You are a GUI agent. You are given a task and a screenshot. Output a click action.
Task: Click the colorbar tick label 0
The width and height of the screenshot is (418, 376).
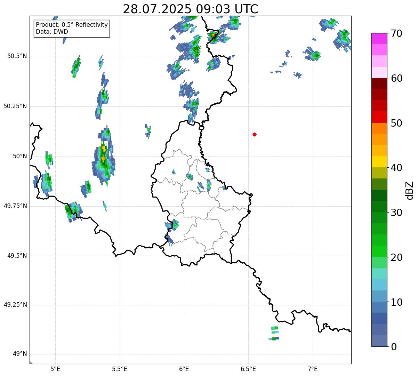tap(393, 347)
